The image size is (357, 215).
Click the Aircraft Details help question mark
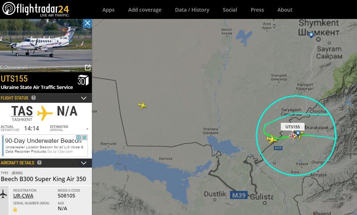point(39,163)
